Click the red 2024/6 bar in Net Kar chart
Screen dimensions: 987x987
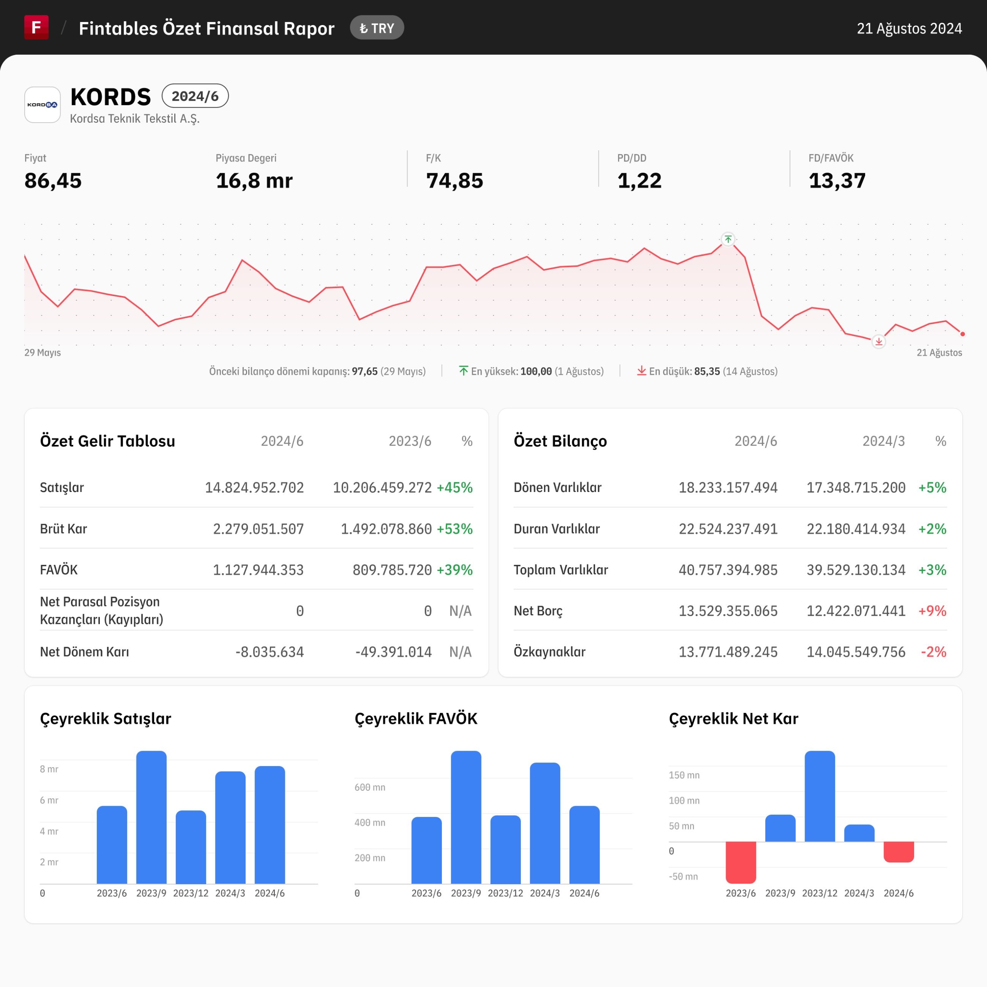[x=899, y=852]
